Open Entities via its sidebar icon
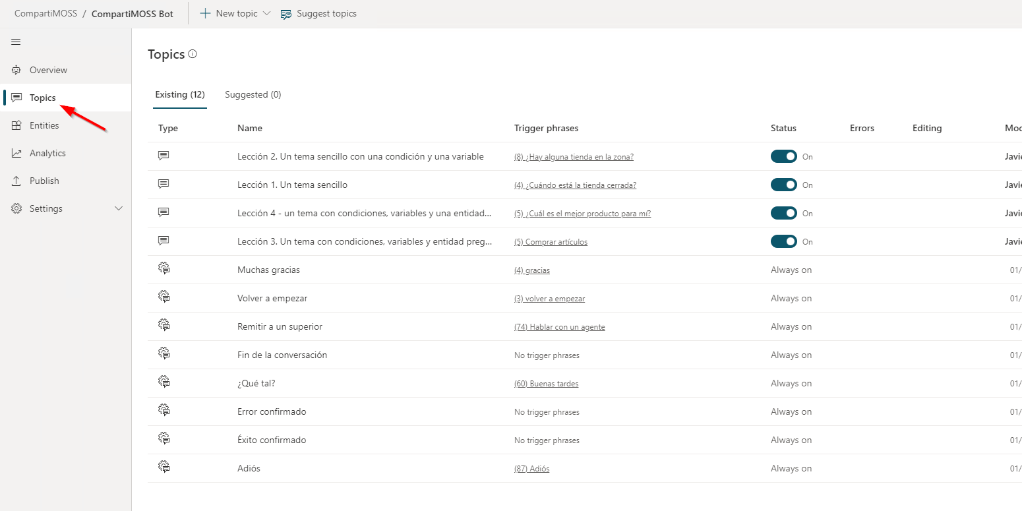 pos(16,125)
